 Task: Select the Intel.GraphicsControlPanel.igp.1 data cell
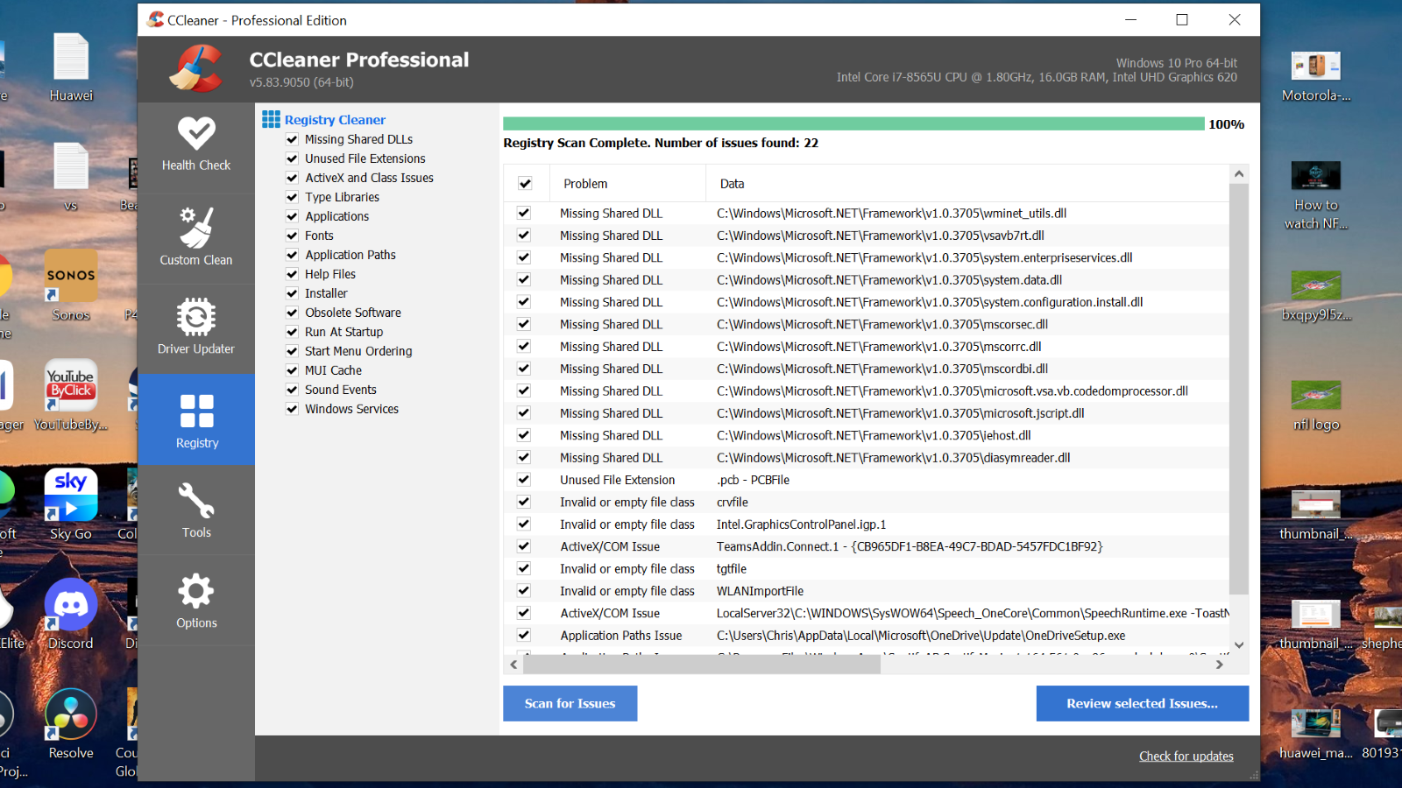click(x=801, y=524)
